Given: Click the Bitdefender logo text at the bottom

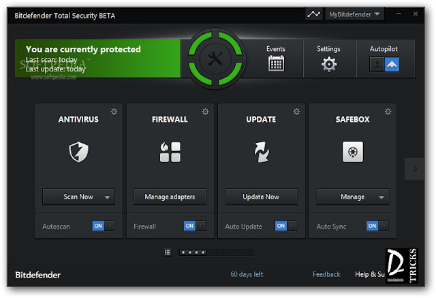Looking at the screenshot, I should click(38, 275).
